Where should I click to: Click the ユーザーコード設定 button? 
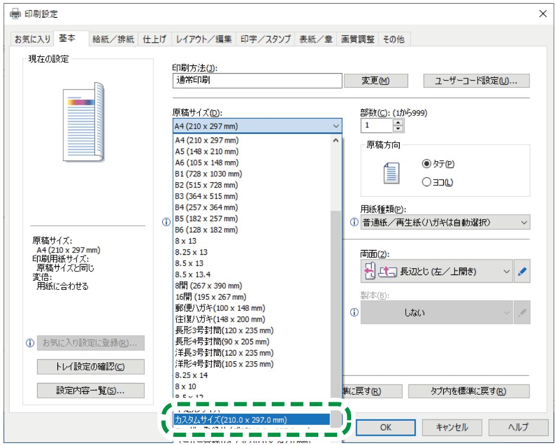click(x=476, y=81)
